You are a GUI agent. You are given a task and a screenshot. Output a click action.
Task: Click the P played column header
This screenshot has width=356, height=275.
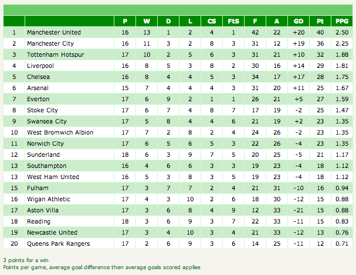pos(125,21)
